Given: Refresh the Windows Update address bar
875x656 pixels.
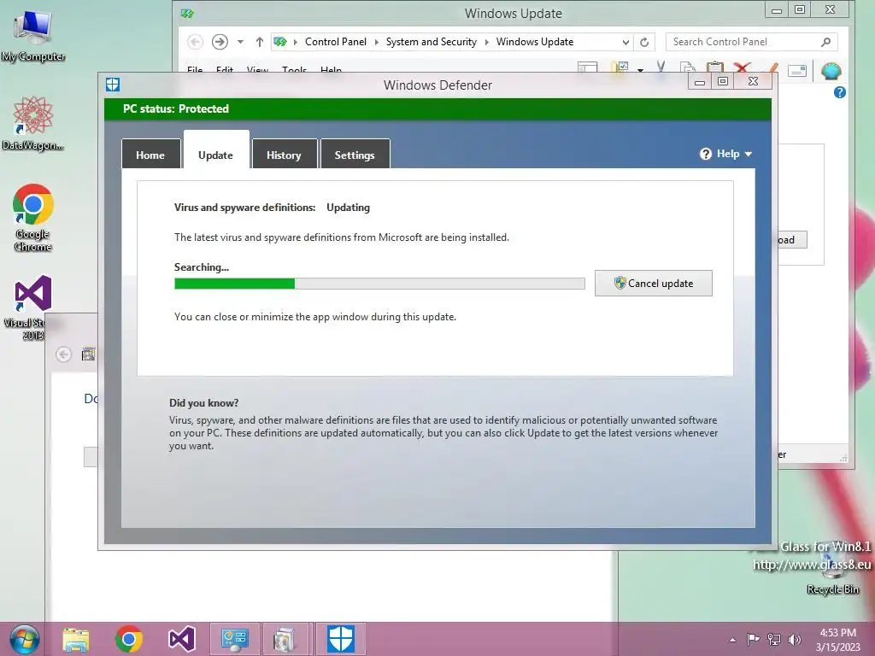Looking at the screenshot, I should tap(644, 42).
